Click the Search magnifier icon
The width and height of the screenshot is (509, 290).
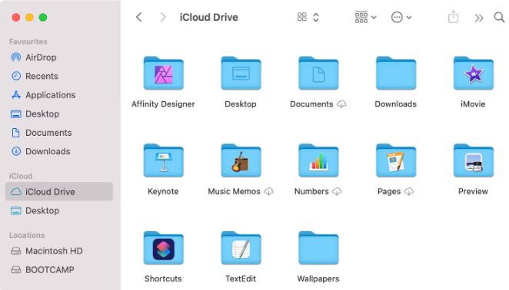tap(499, 17)
